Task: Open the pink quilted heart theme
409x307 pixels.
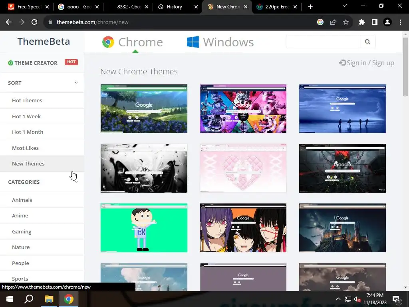Action: pyautogui.click(x=243, y=168)
